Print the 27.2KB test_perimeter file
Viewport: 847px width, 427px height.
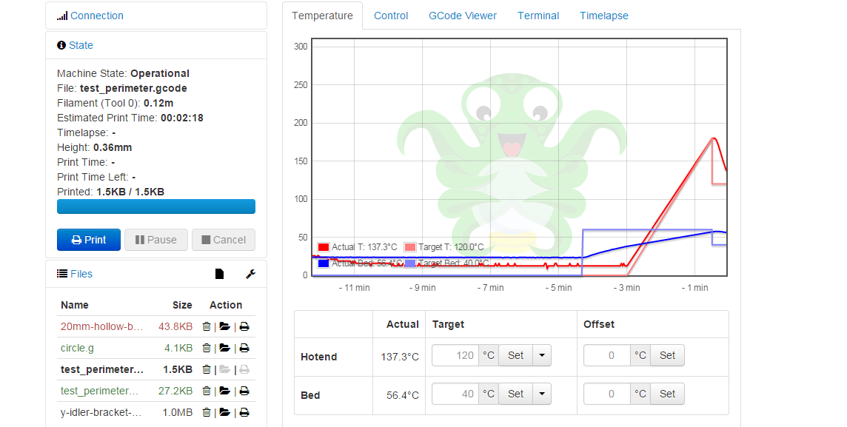[x=244, y=391]
